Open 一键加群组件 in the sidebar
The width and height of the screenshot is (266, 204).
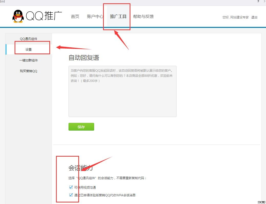[28, 60]
